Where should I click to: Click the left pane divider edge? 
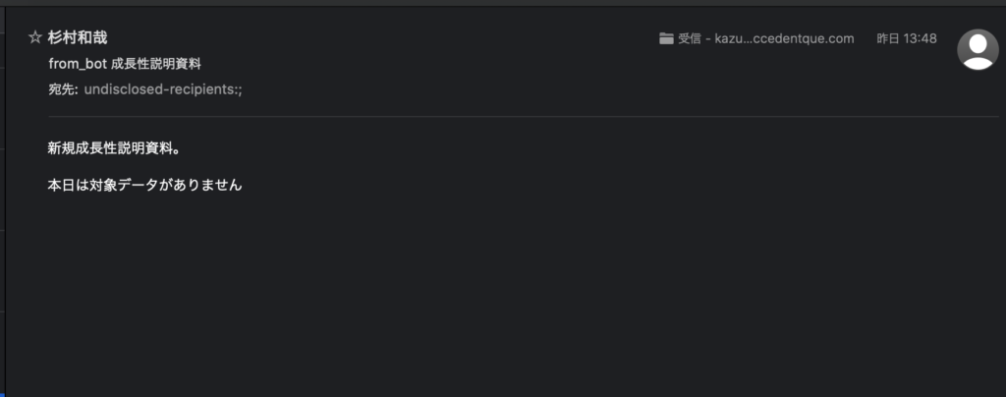6,198
